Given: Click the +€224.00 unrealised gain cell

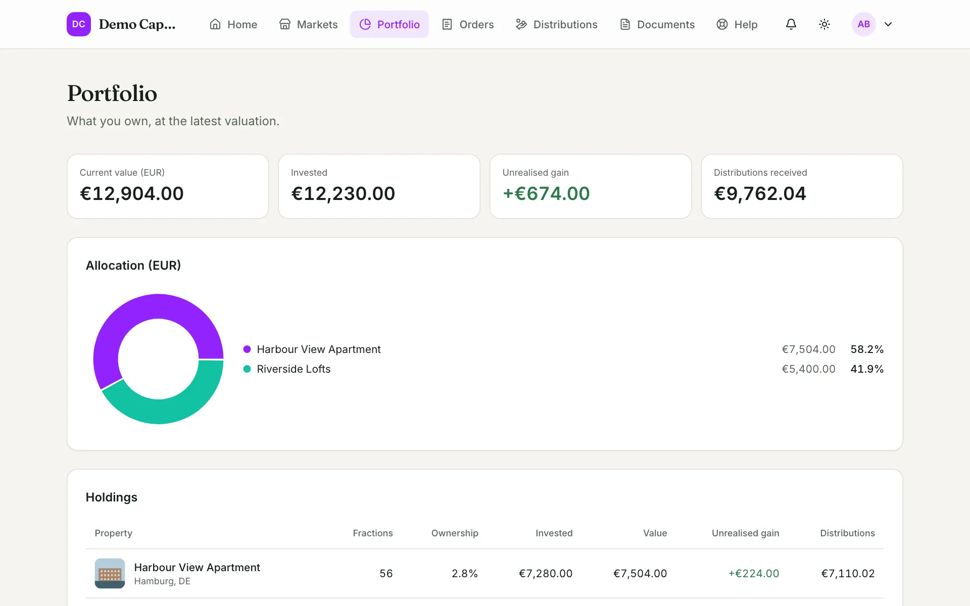Looking at the screenshot, I should point(754,574).
